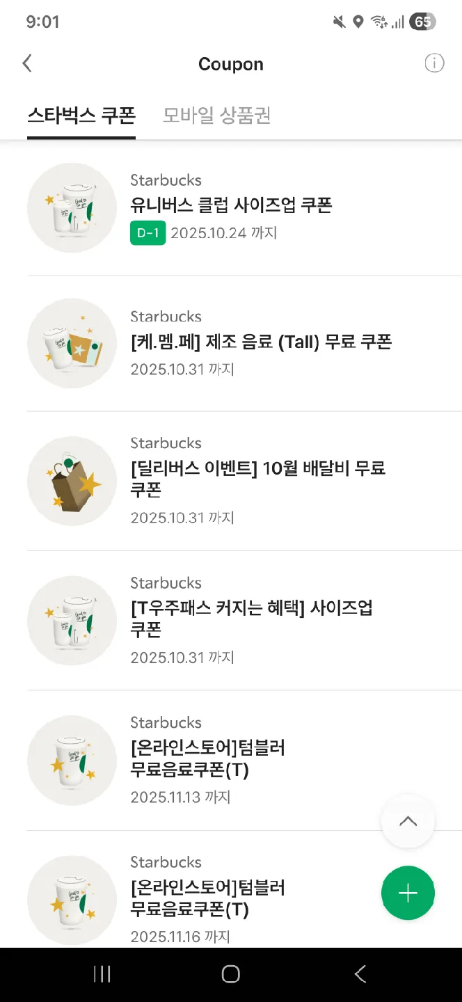This screenshot has height=1002, width=462.
Task: Tap the green D-1 badge
Action: click(148, 232)
